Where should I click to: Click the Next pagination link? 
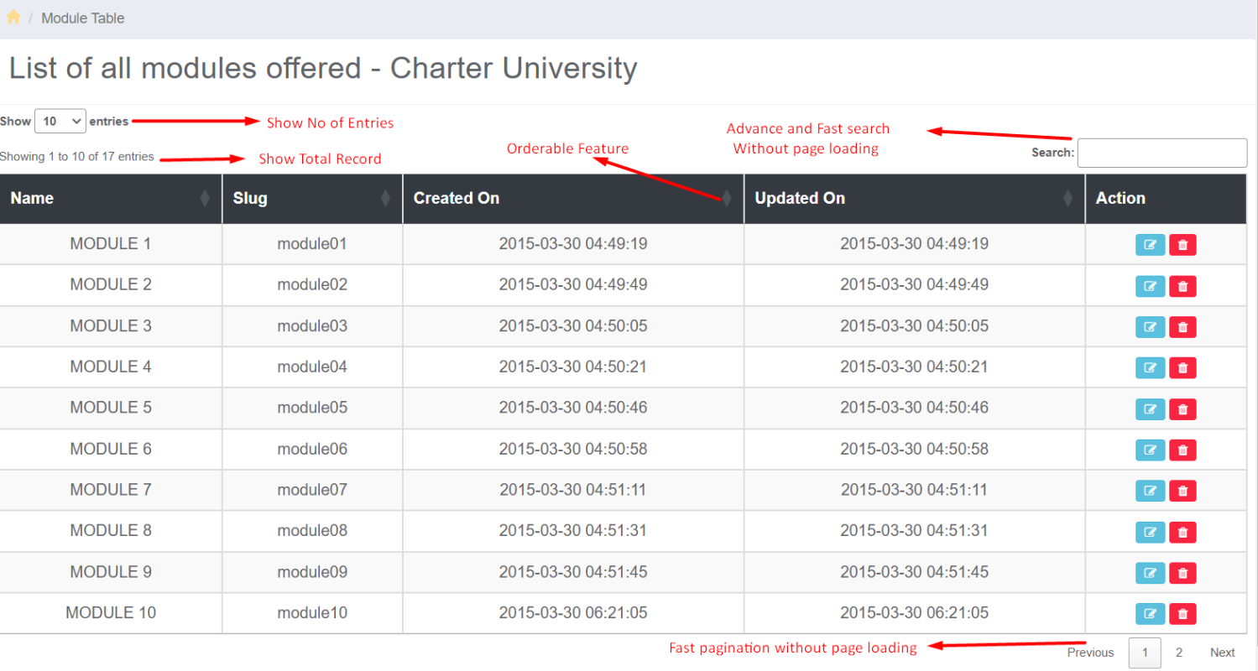pyautogui.click(x=1222, y=653)
